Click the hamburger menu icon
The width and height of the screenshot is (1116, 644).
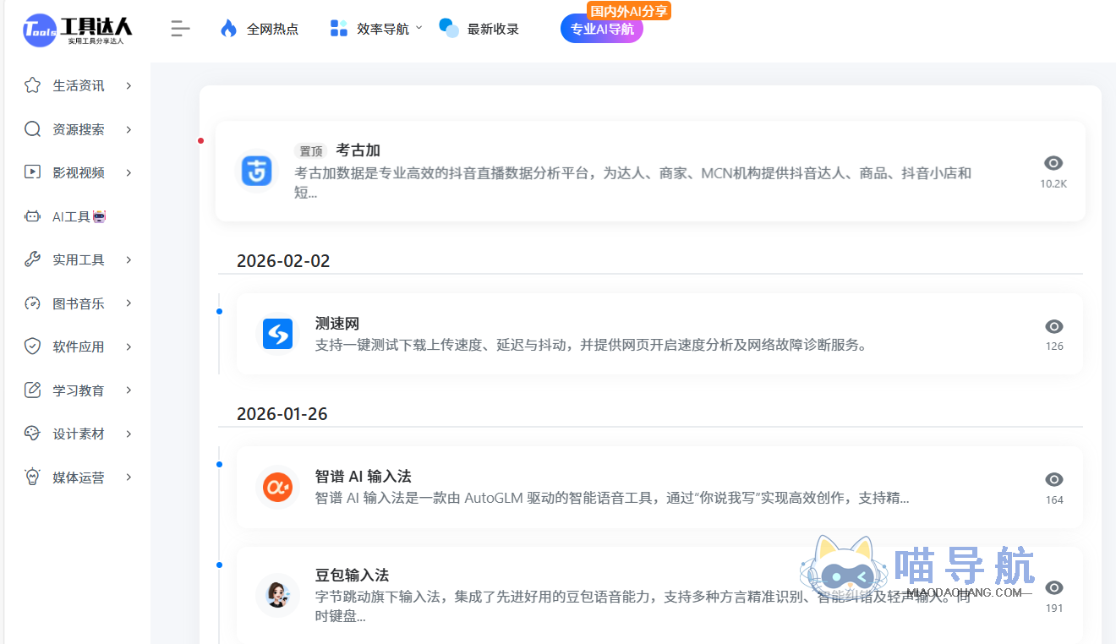point(180,28)
